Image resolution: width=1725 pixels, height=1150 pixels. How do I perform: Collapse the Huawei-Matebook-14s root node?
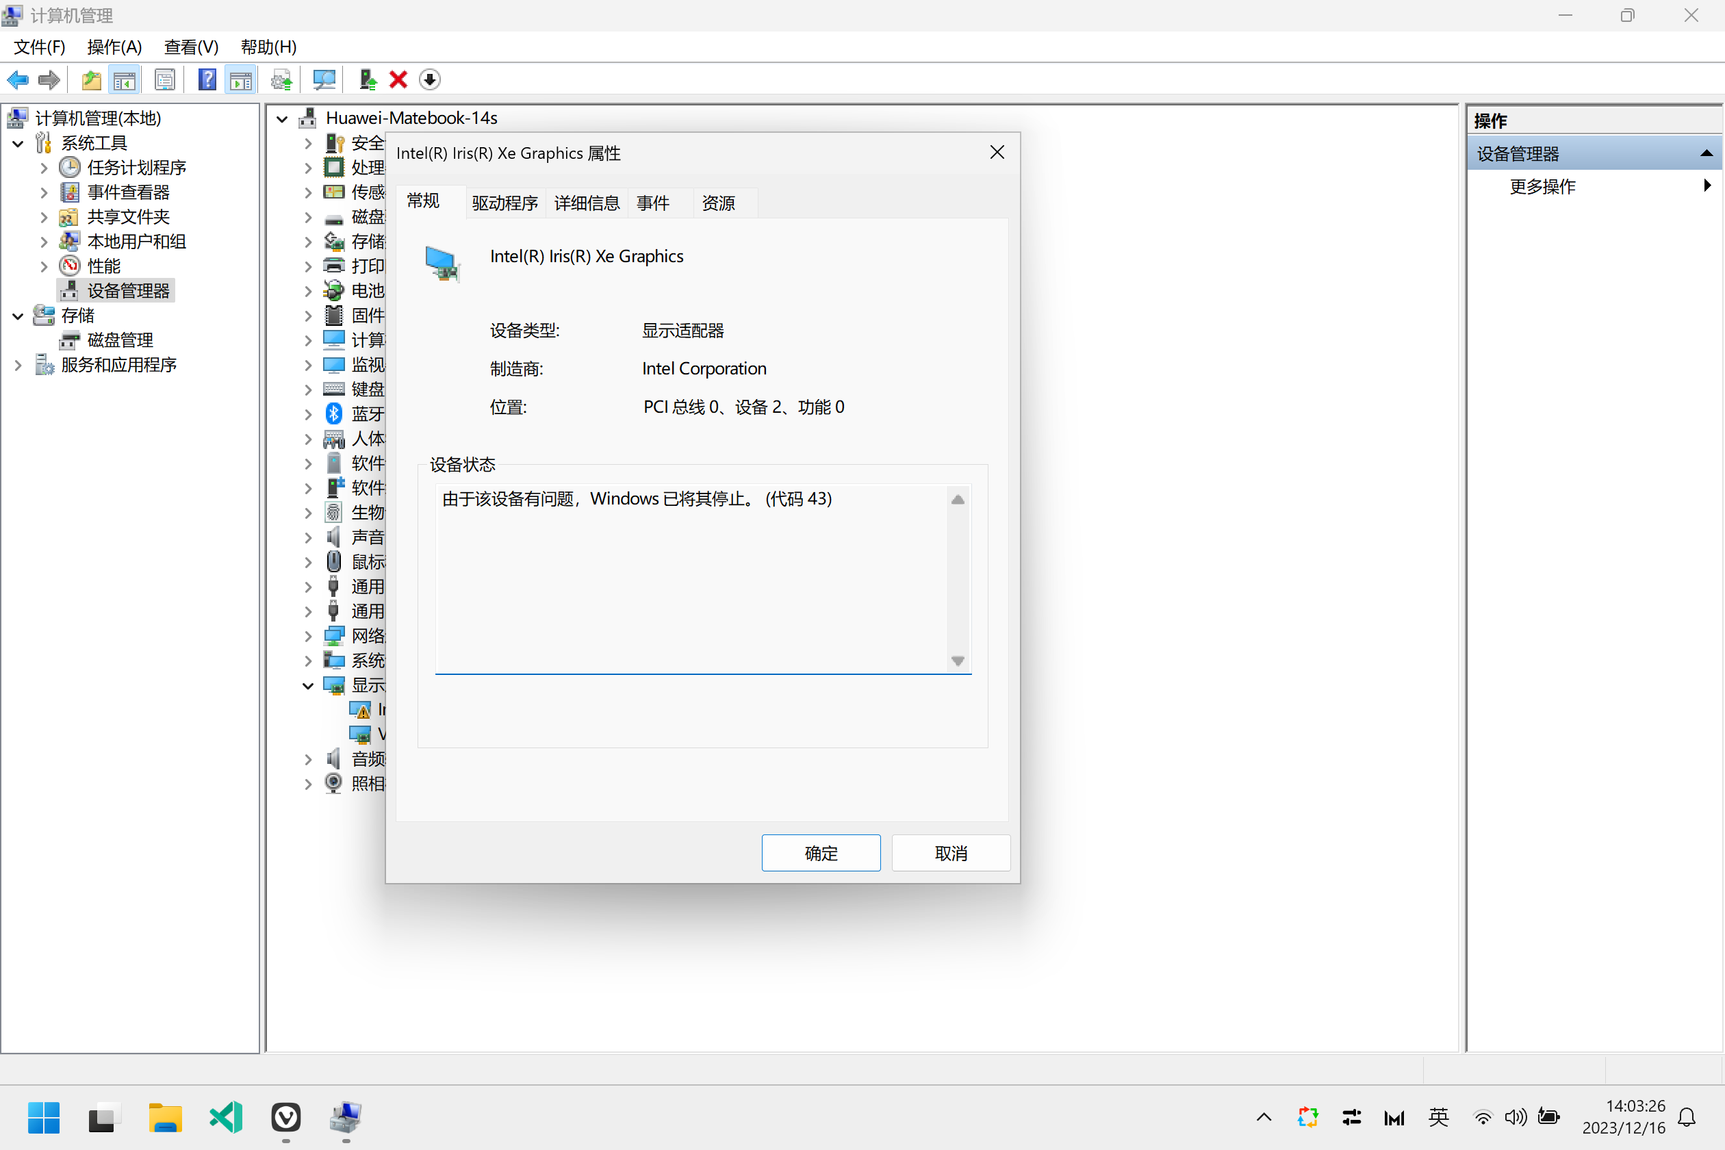click(x=281, y=119)
